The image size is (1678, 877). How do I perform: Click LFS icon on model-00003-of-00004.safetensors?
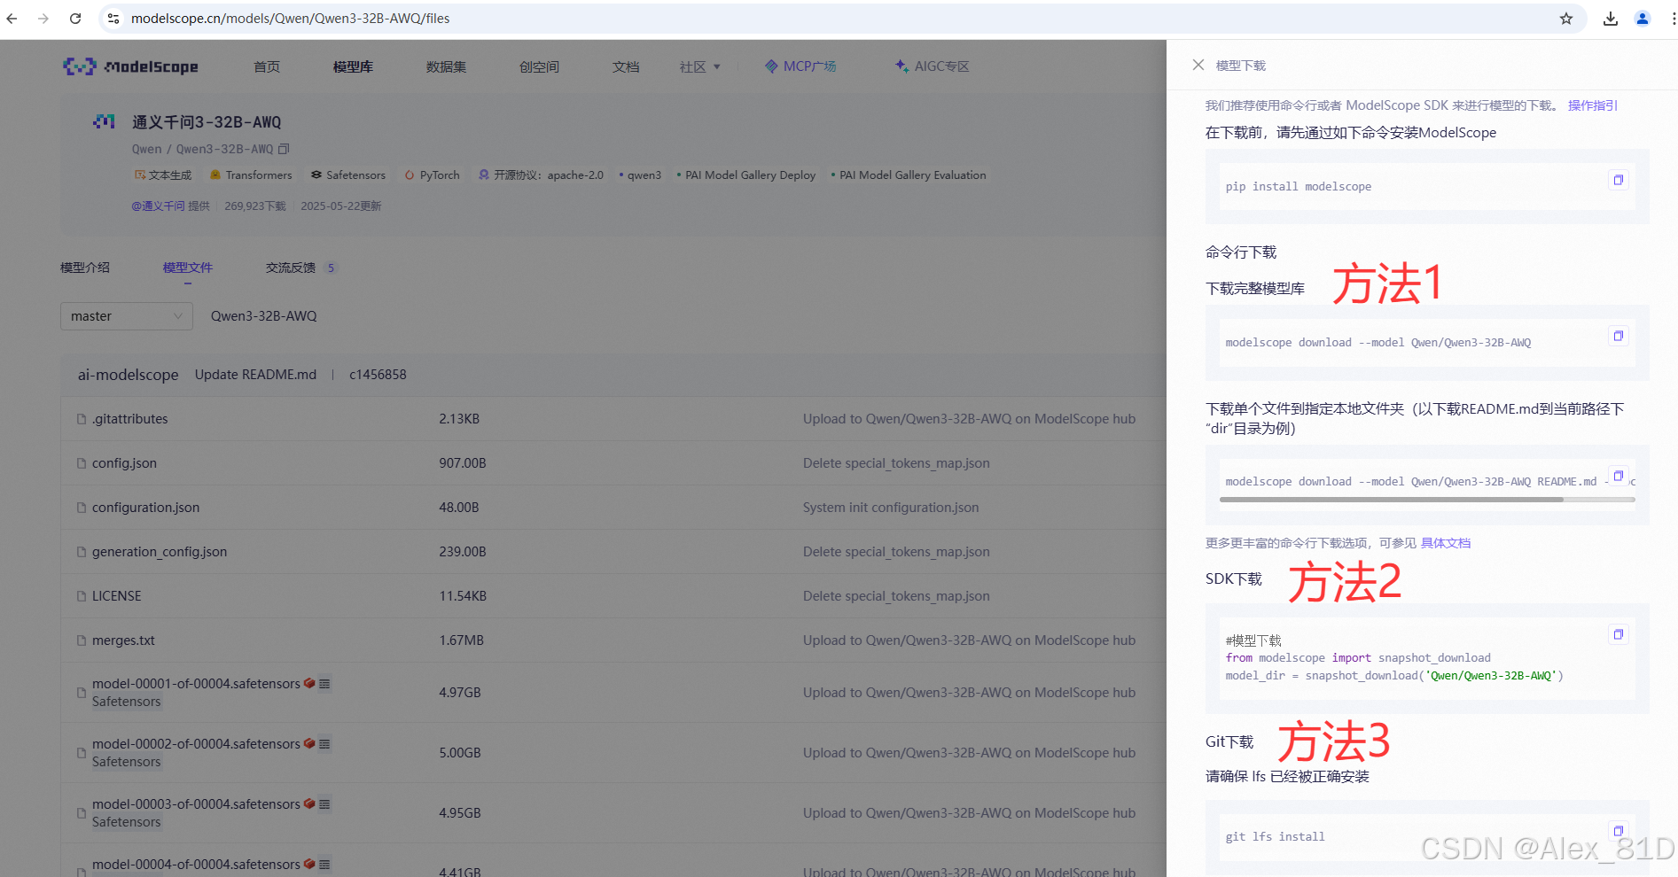click(309, 803)
